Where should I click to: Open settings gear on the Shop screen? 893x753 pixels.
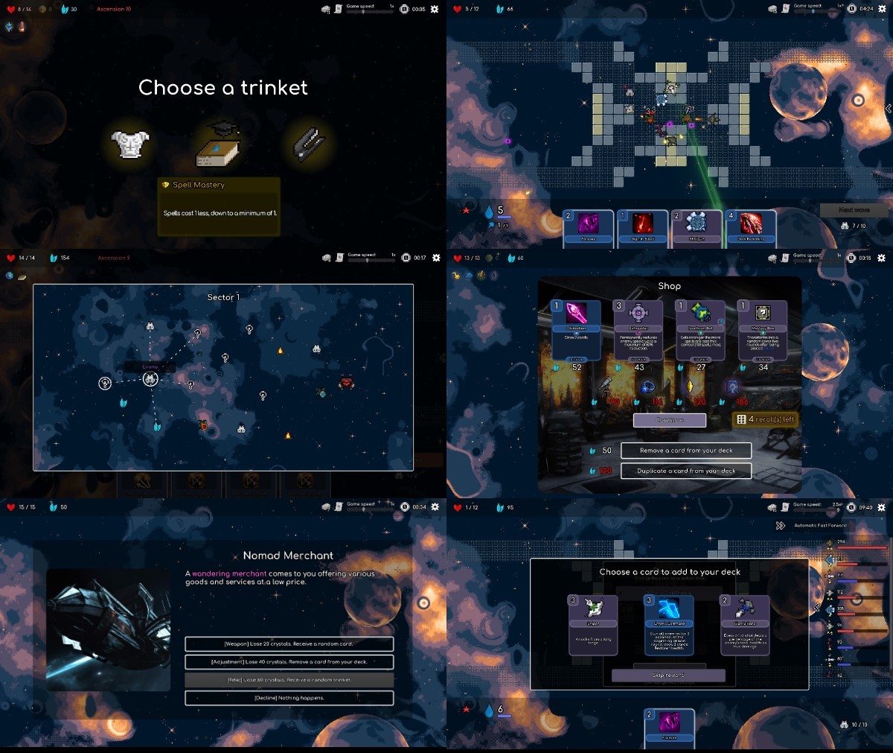pos(882,258)
